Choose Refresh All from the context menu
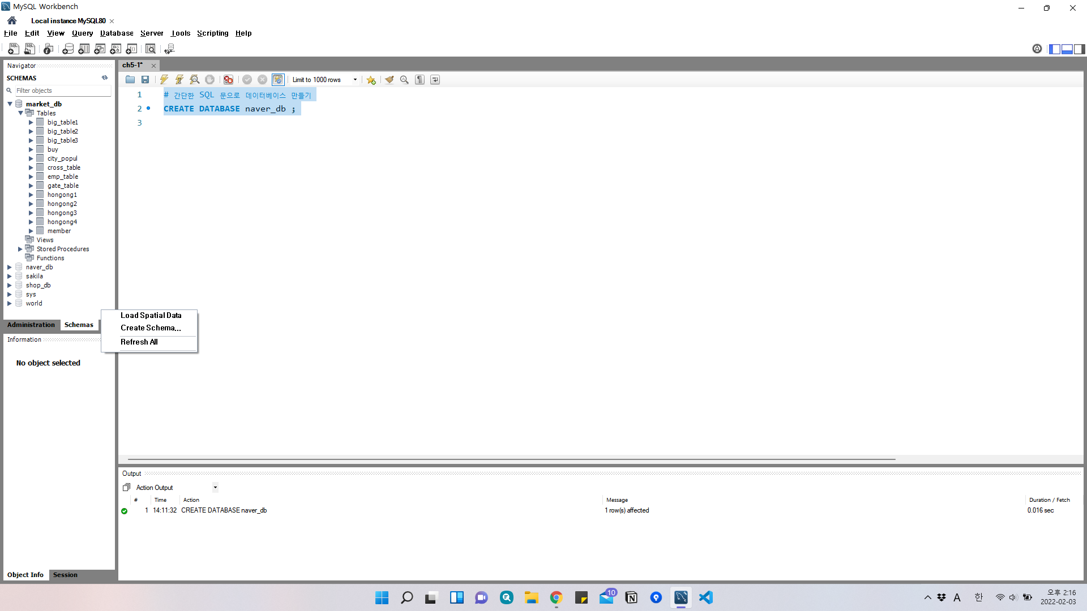1087x611 pixels. click(x=139, y=342)
